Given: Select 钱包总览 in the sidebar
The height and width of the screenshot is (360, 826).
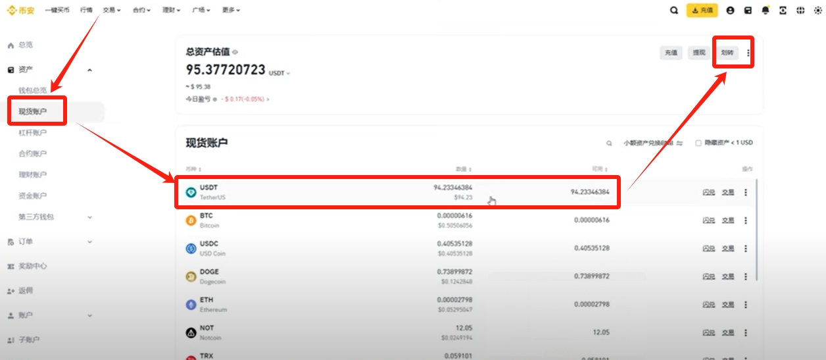Looking at the screenshot, I should tap(33, 90).
